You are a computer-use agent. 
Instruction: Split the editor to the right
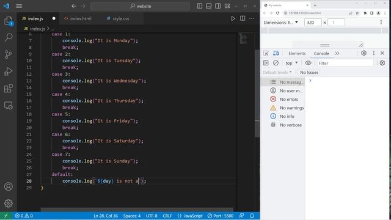click(x=243, y=18)
